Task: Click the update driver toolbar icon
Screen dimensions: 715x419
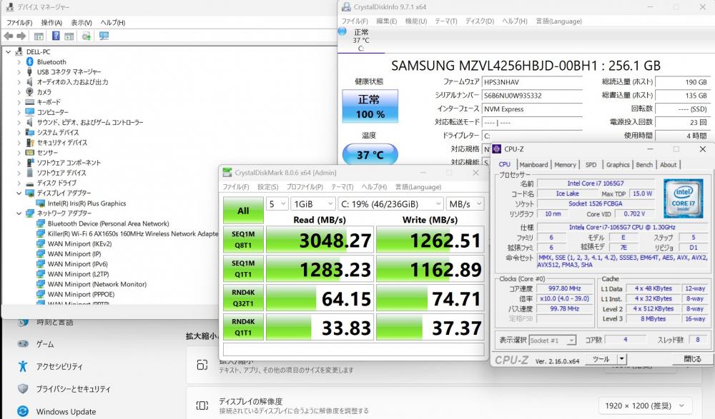Action: [x=86, y=36]
